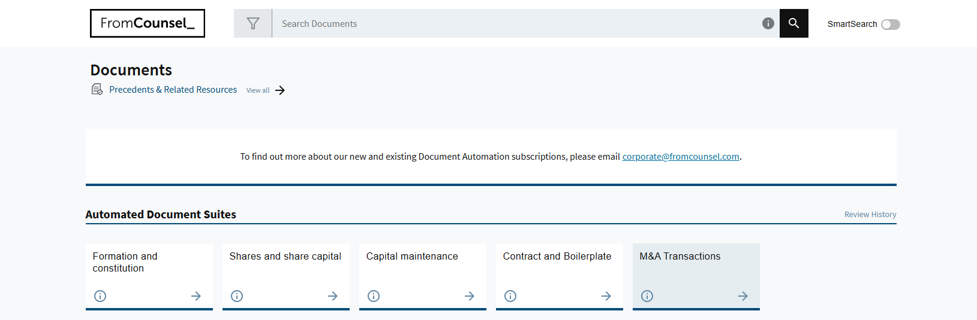The image size is (977, 320).
Task: Show info for Formation and constitution
Action: tap(100, 296)
